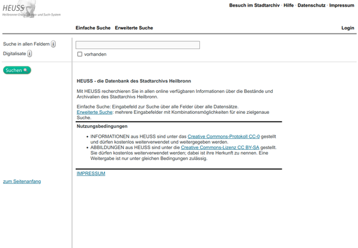Open Creative Commons-Protokoll CC-0 link
358x248 pixels.
[223, 137]
